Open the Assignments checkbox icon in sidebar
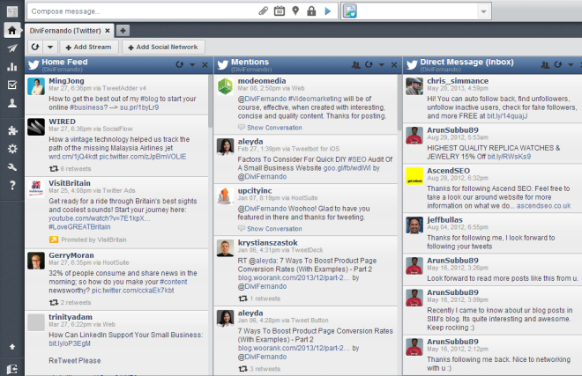Image resolution: width=582 pixels, height=376 pixels. [12, 85]
